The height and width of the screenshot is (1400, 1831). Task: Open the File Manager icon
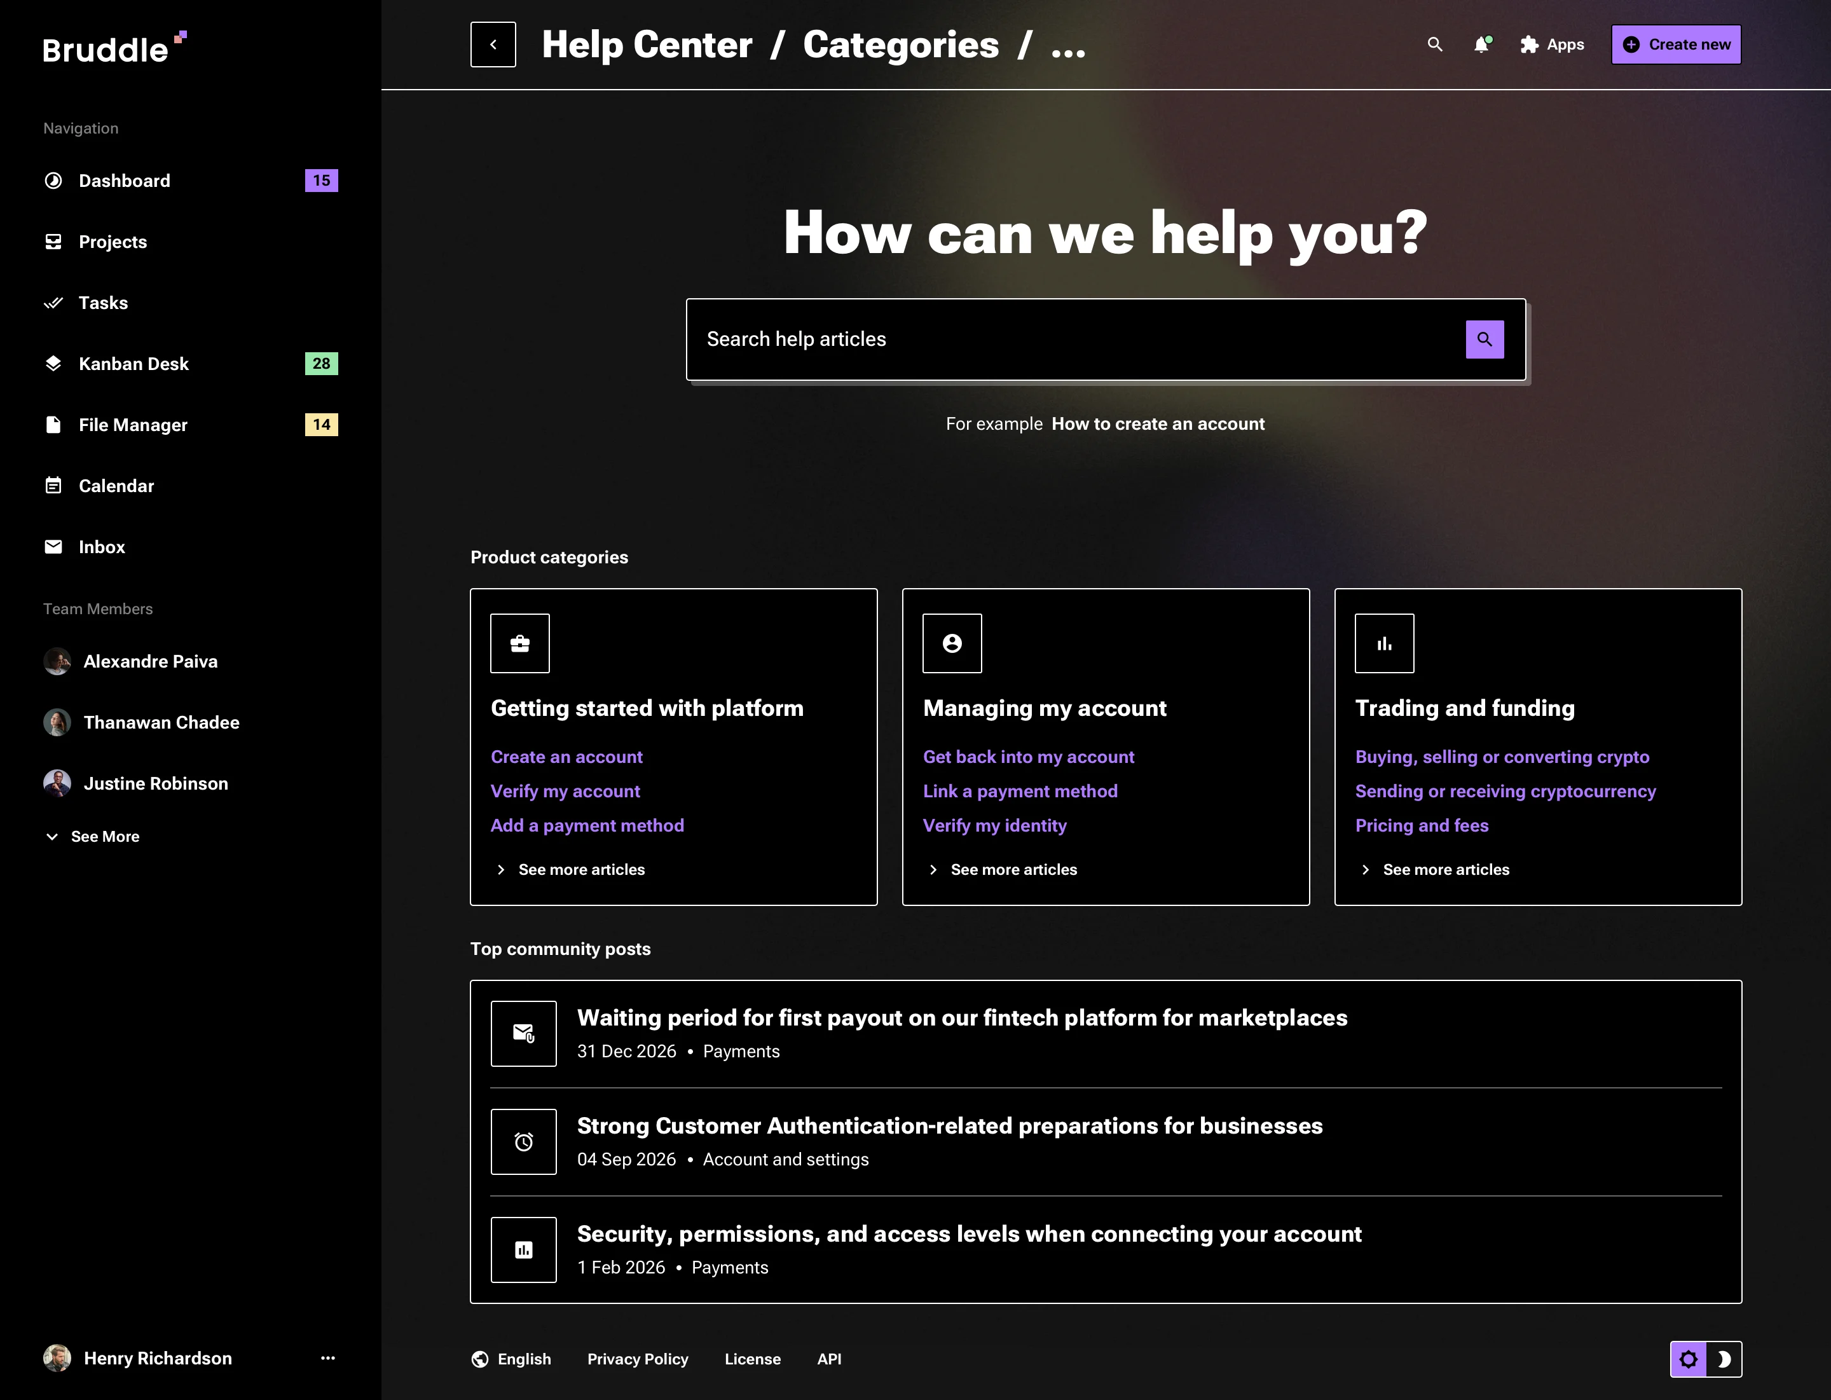coord(53,424)
